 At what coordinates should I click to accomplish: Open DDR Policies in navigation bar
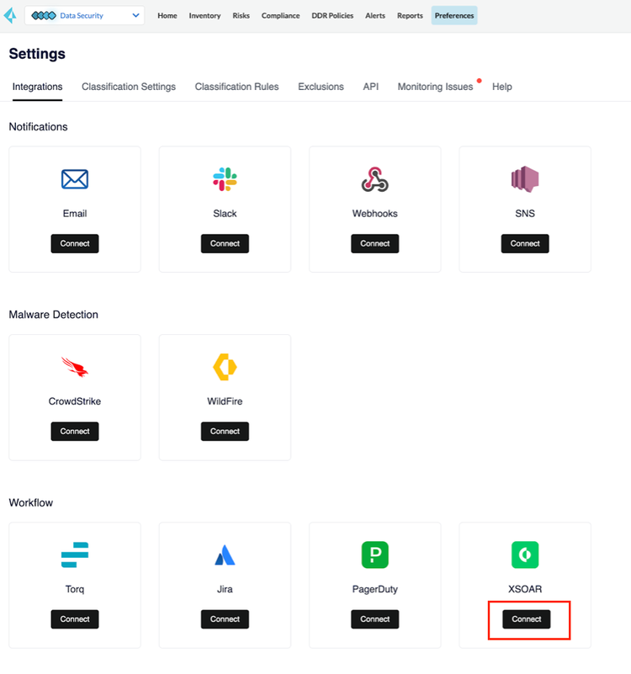pyautogui.click(x=332, y=15)
